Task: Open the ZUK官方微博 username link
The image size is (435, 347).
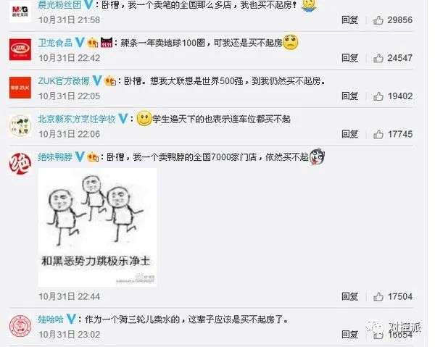Action: (x=64, y=81)
